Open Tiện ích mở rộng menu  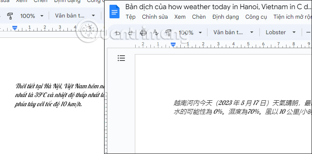coord(292,17)
